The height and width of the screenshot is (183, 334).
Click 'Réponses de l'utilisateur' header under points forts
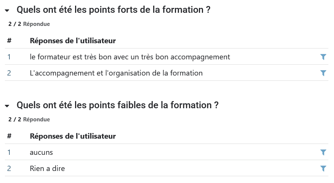(x=73, y=41)
